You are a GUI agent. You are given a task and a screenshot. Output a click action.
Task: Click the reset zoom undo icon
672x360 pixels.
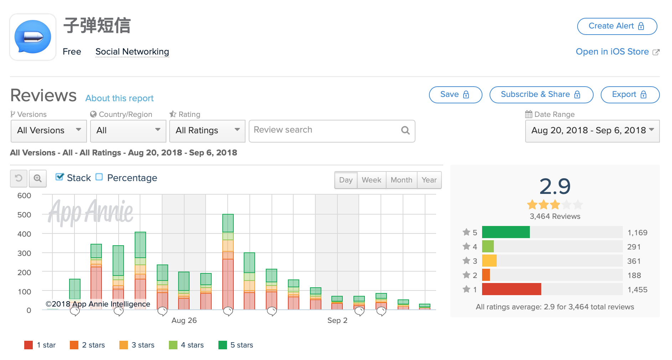pos(19,178)
